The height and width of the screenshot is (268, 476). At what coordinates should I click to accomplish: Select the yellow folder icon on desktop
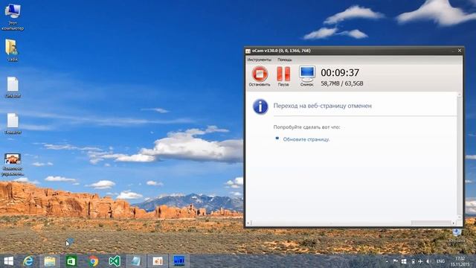(x=12, y=51)
